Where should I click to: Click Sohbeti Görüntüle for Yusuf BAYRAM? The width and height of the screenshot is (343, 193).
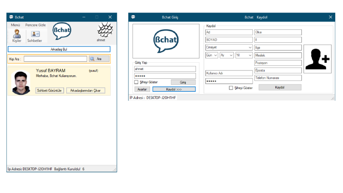[x=49, y=90]
